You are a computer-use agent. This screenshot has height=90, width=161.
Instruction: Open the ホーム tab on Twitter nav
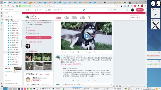(x=29, y=10)
